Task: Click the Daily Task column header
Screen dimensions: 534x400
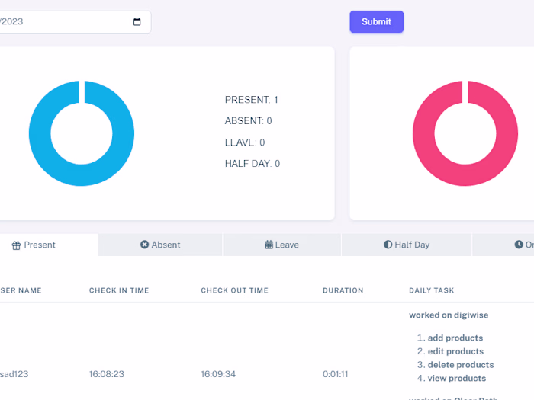Action: click(x=432, y=290)
